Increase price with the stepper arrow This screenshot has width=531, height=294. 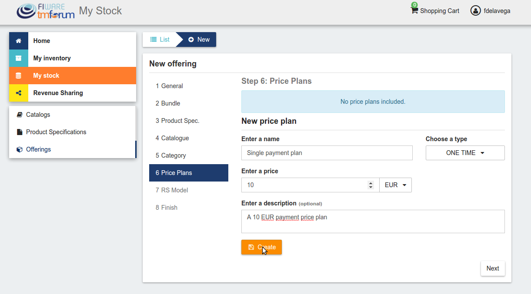371,183
